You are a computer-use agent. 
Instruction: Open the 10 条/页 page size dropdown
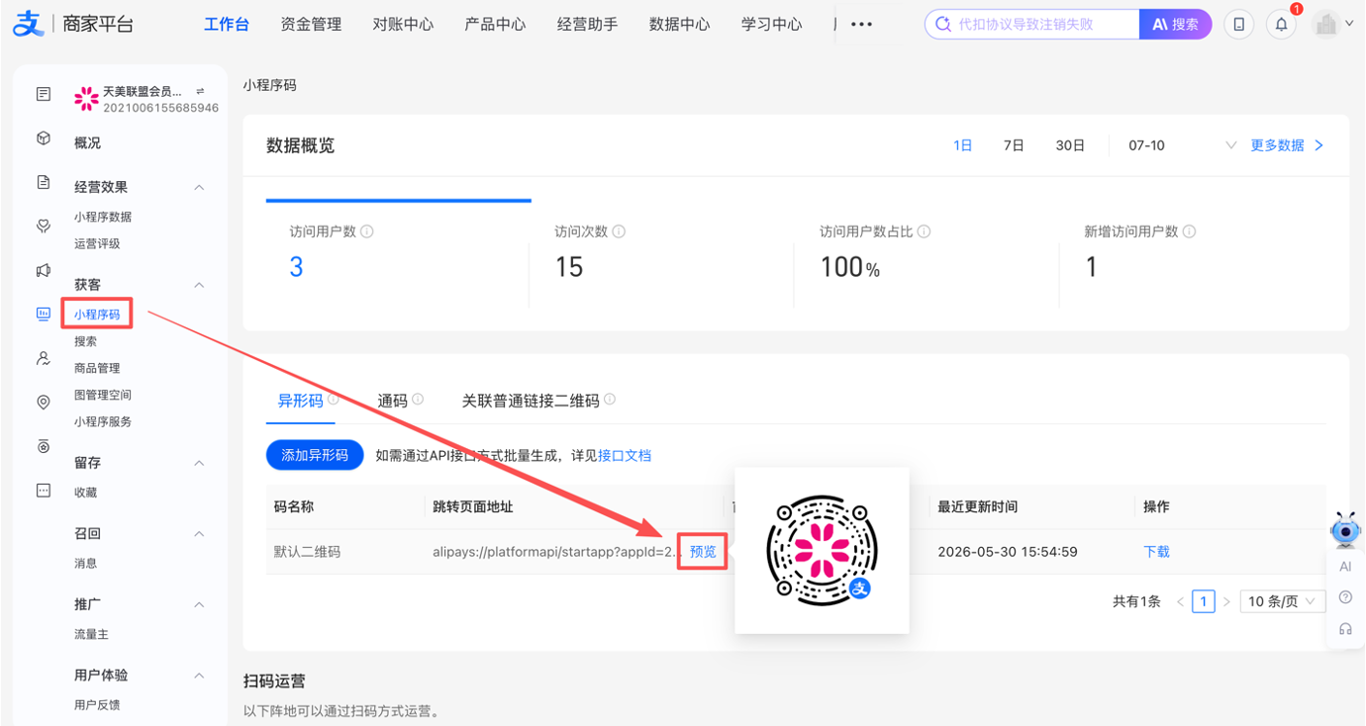click(1282, 601)
